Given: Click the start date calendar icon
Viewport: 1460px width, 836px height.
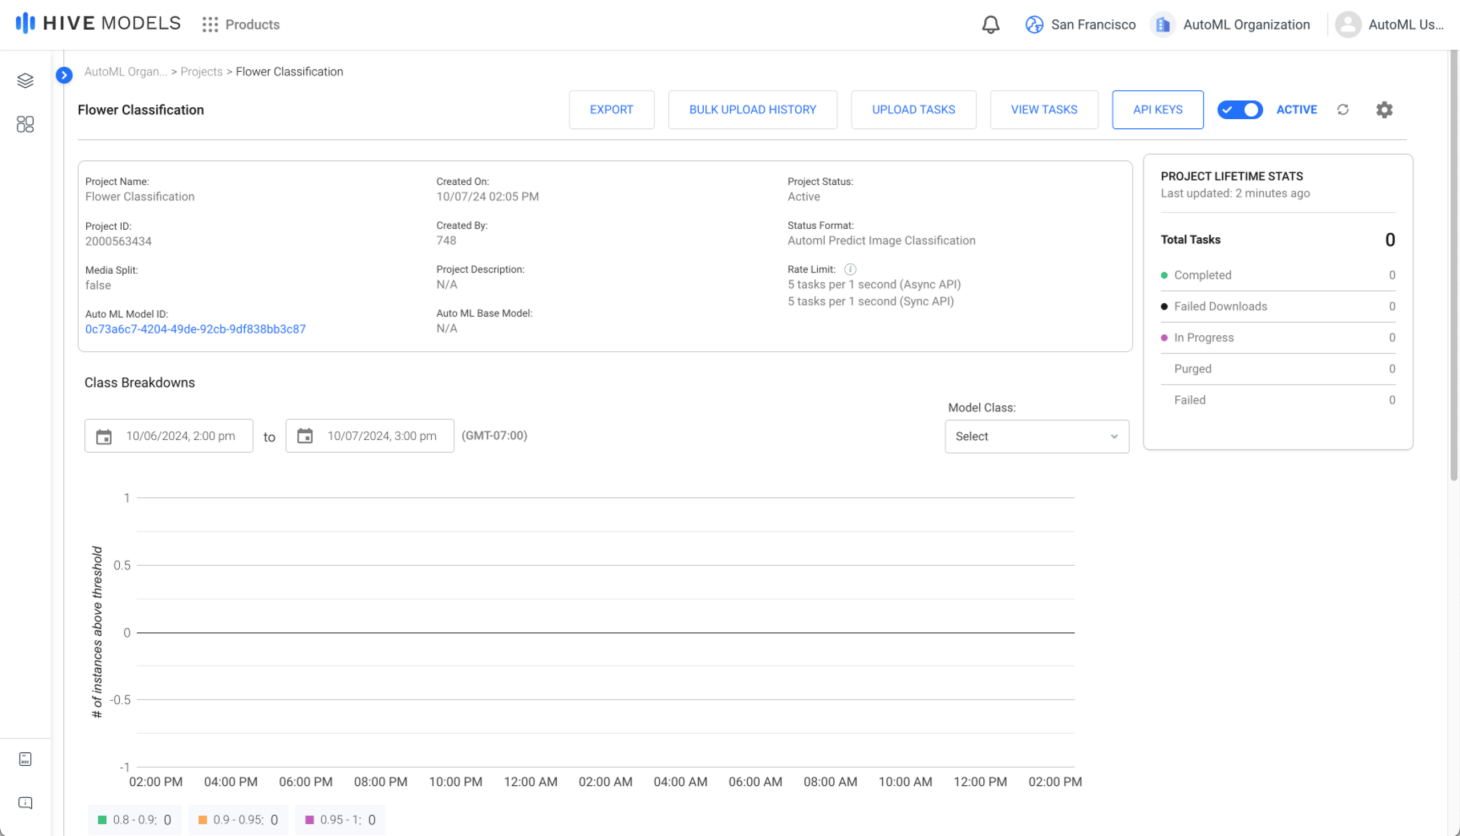Looking at the screenshot, I should click(104, 436).
